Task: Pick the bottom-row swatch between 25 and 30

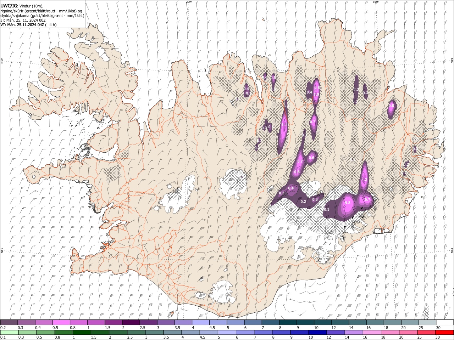Action: point(426,332)
